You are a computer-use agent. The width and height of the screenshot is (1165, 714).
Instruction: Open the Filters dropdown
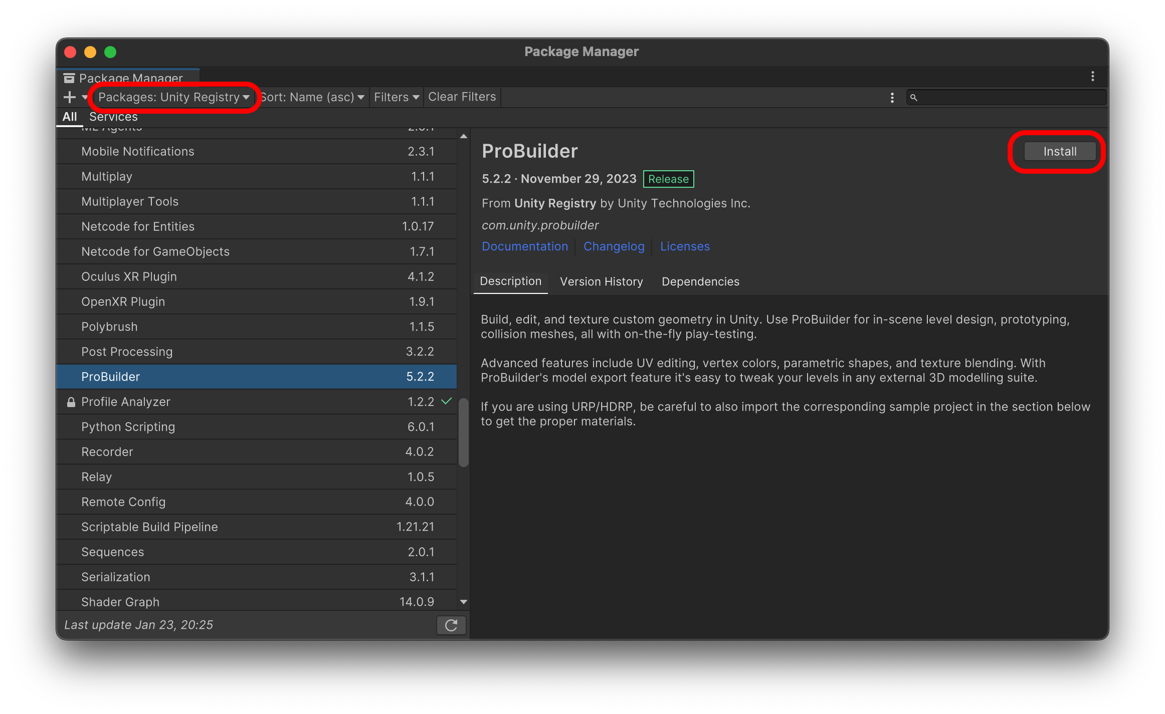point(396,97)
